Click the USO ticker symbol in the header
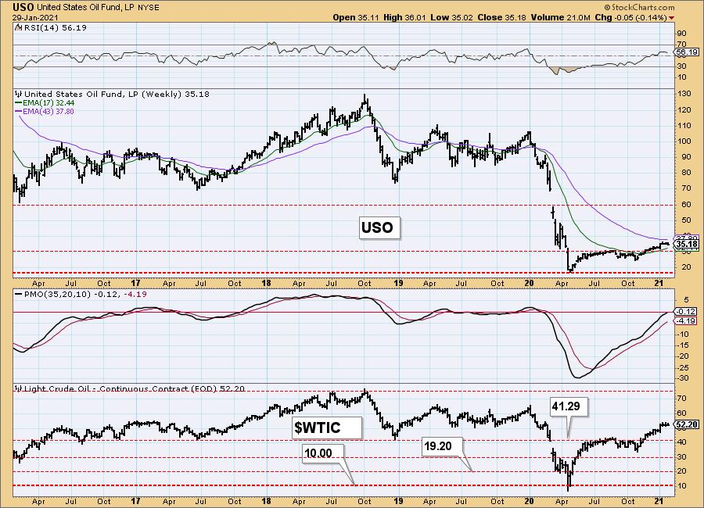 (x=23, y=7)
